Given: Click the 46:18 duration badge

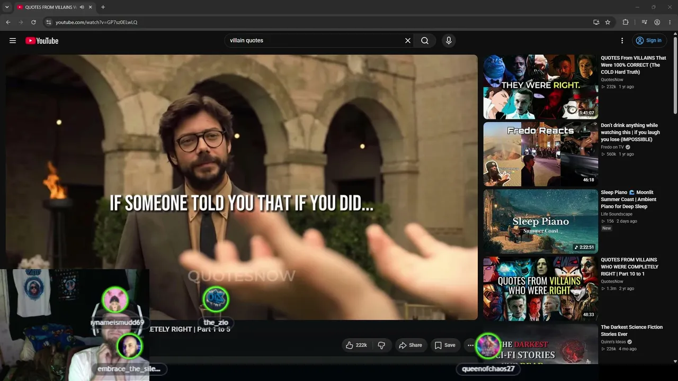Looking at the screenshot, I should (588, 180).
